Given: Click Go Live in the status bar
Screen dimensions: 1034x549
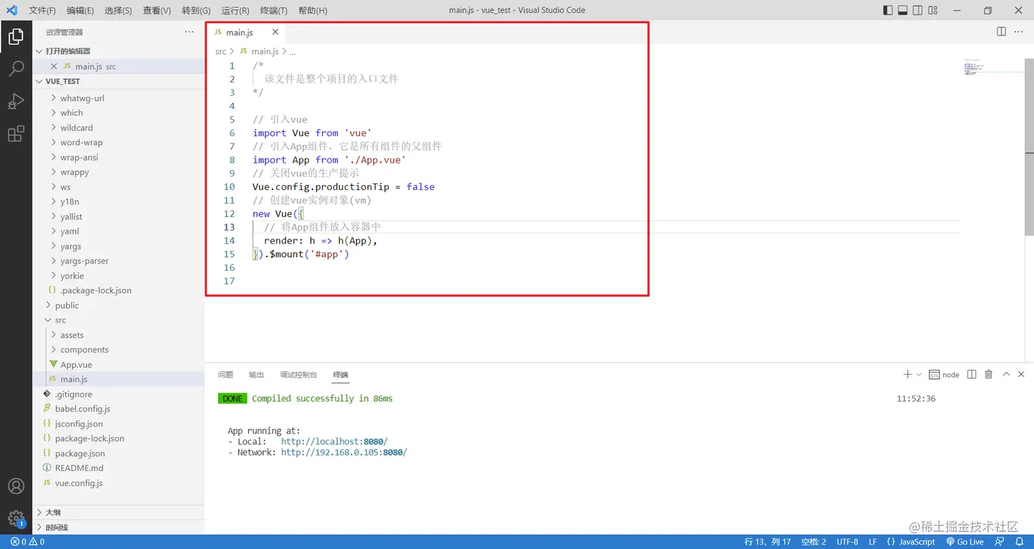Looking at the screenshot, I should pos(964,541).
